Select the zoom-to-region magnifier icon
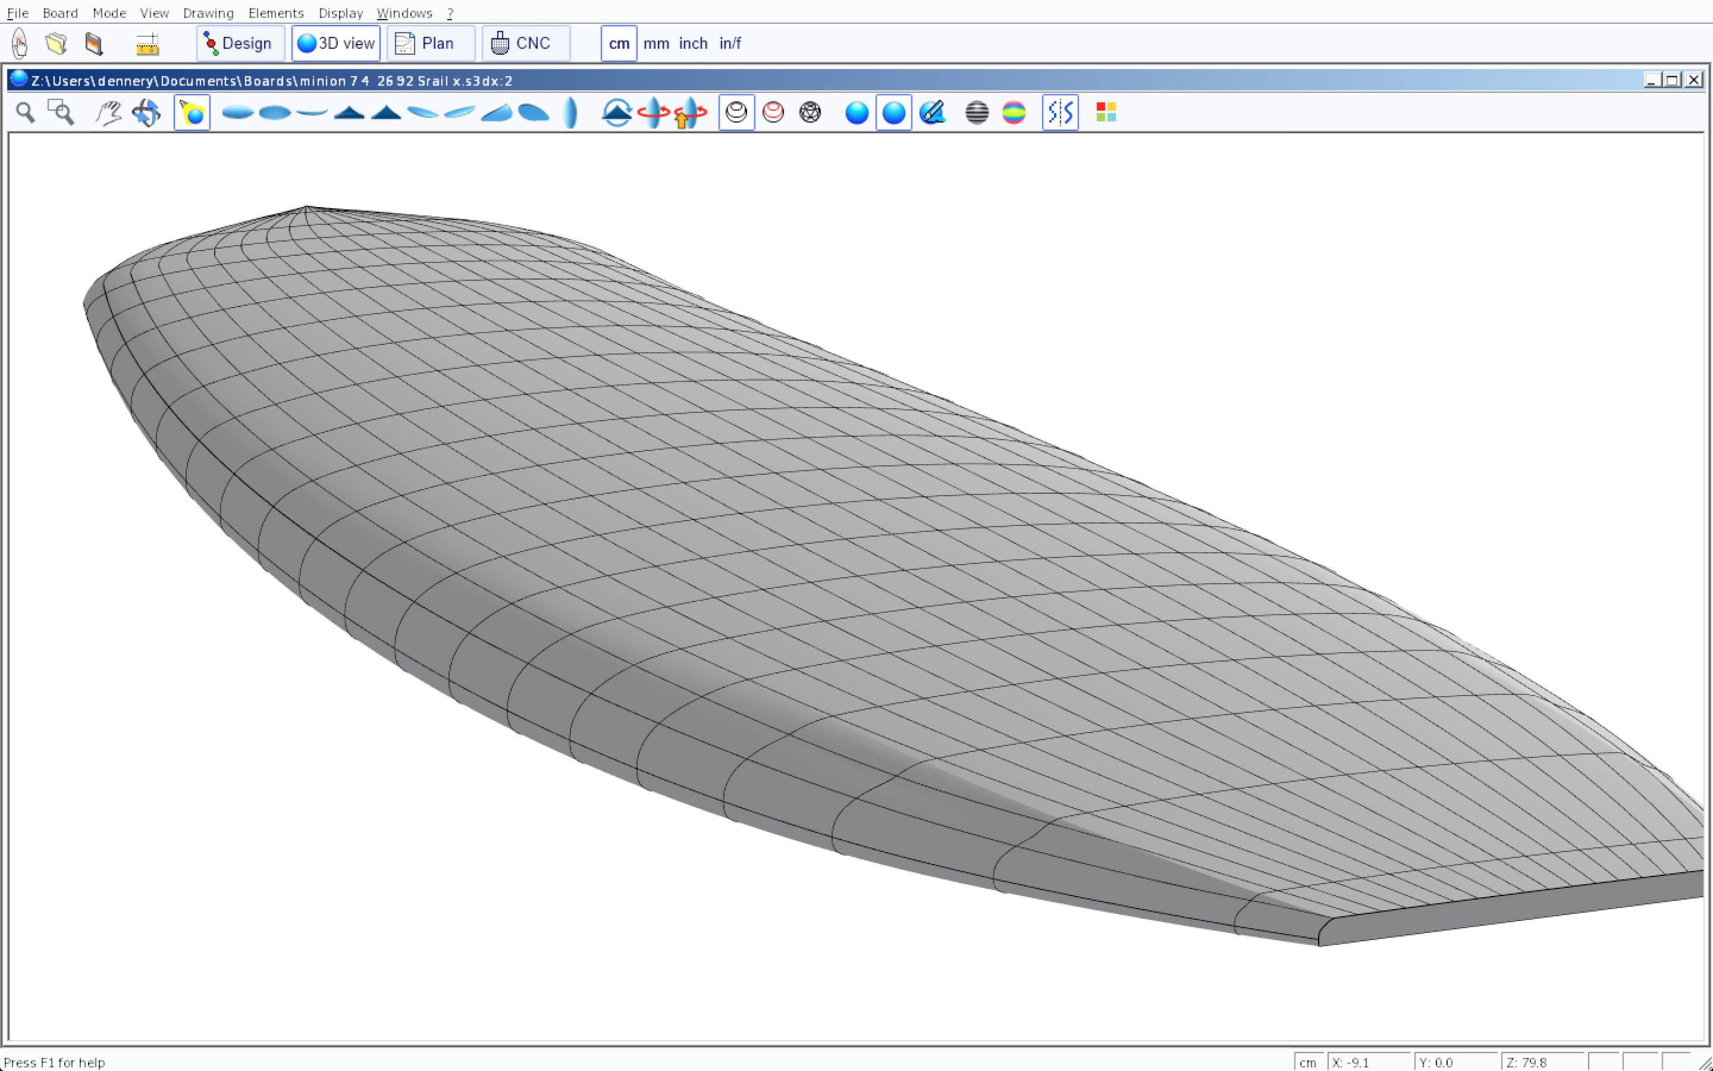Screen dimensions: 1713x1071 click(x=61, y=112)
